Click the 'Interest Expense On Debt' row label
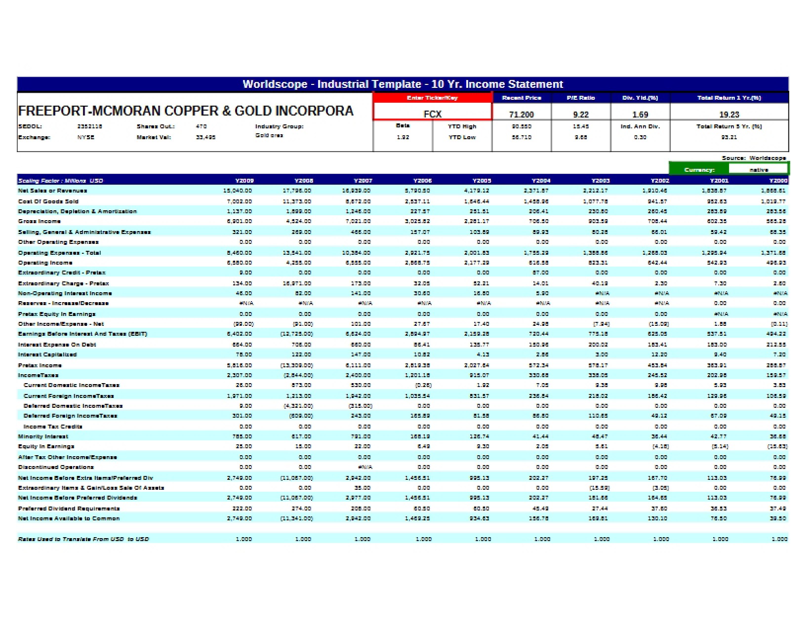The width and height of the screenshot is (810, 627). tap(57, 345)
